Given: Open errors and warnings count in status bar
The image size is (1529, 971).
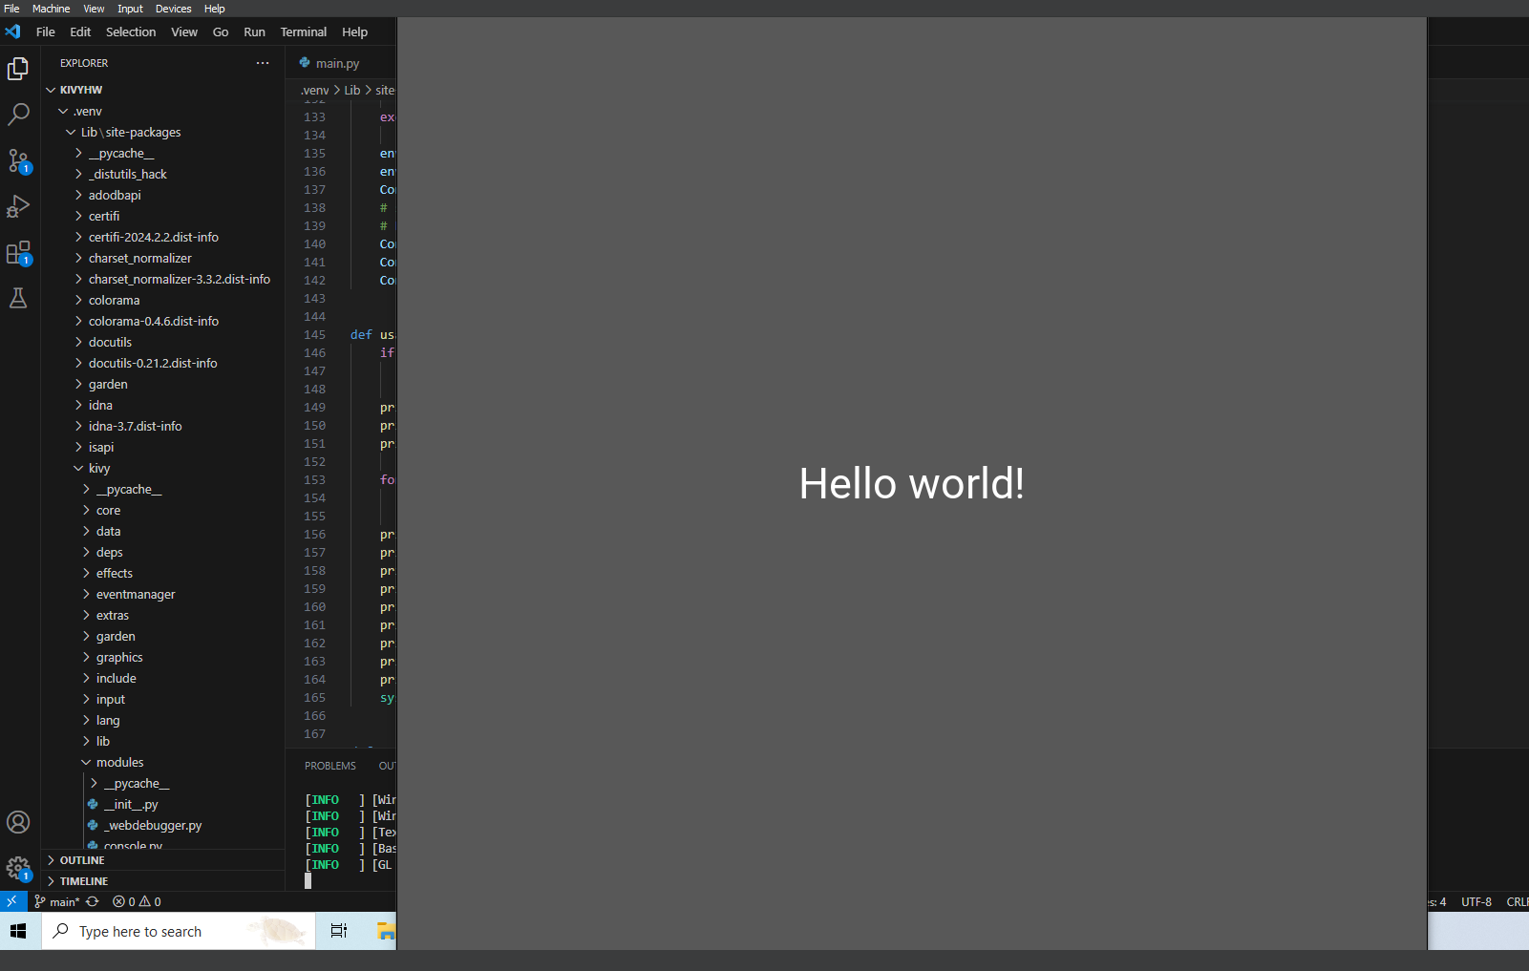Looking at the screenshot, I should pyautogui.click(x=137, y=901).
